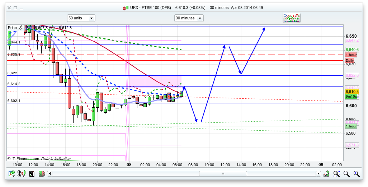
Task: Open the 30 minutes timeframe dropdown
Action: pyautogui.click(x=189, y=18)
